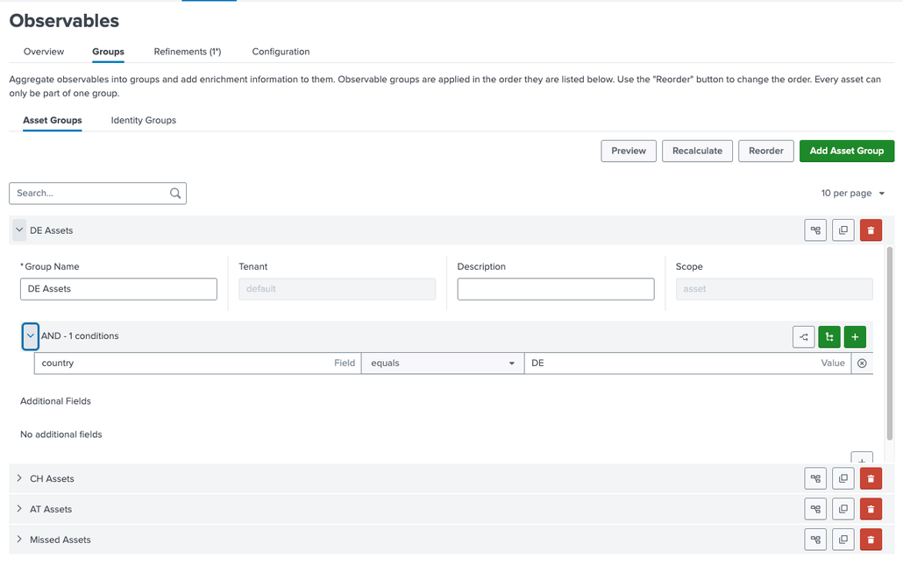Switch to the Identity Groups tab
The height and width of the screenshot is (565, 903).
click(x=143, y=120)
